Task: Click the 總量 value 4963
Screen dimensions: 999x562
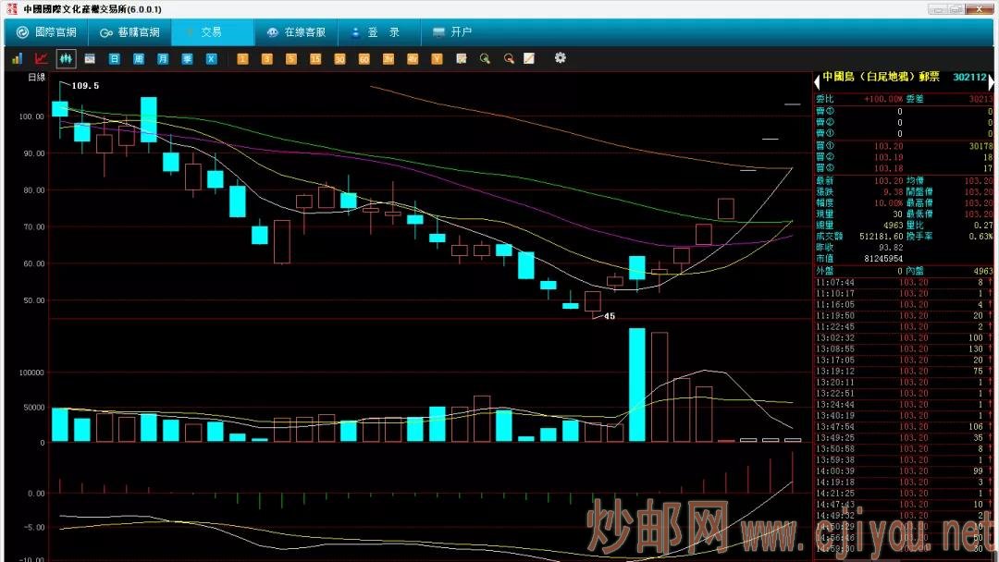Action: pyautogui.click(x=894, y=225)
